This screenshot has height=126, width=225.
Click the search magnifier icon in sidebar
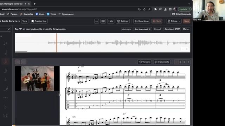coord(8,29)
